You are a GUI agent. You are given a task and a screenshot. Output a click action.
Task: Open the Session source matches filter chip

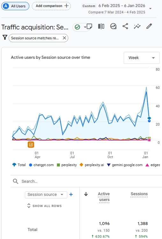(35, 38)
